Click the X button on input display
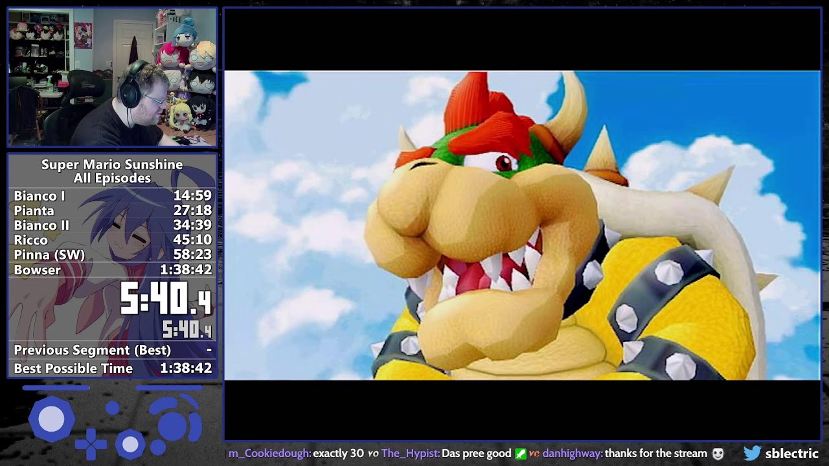Viewport: 829px width, 466px height. tap(194, 428)
